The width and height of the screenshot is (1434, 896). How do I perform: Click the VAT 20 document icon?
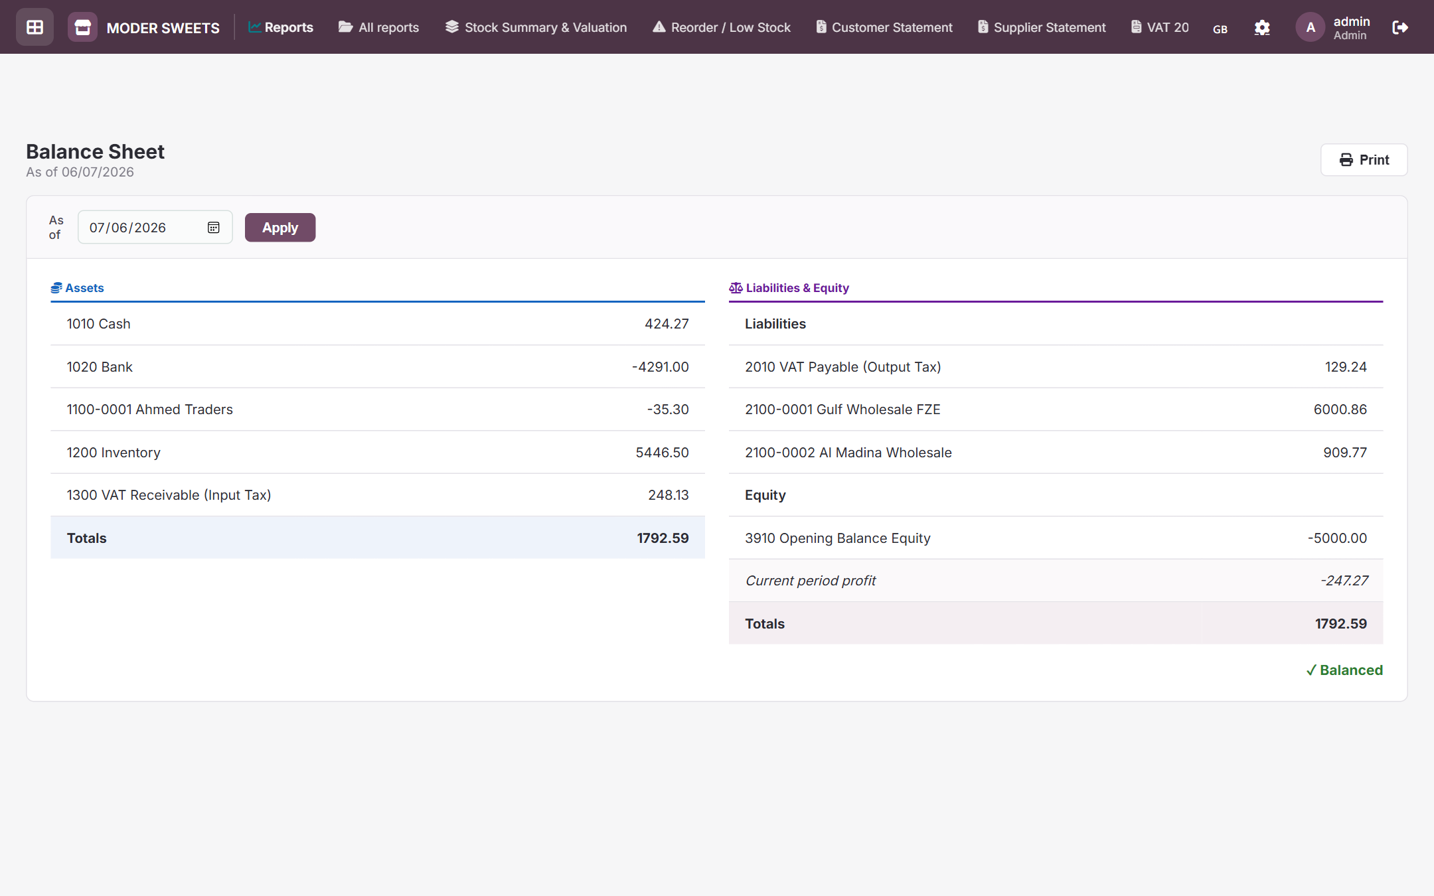click(x=1137, y=27)
